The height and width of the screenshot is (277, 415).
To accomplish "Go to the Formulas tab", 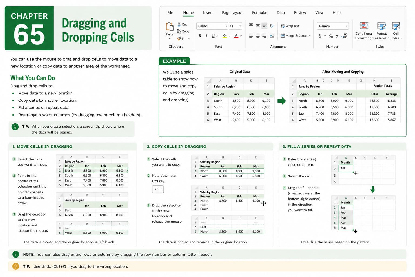I will click(260, 12).
